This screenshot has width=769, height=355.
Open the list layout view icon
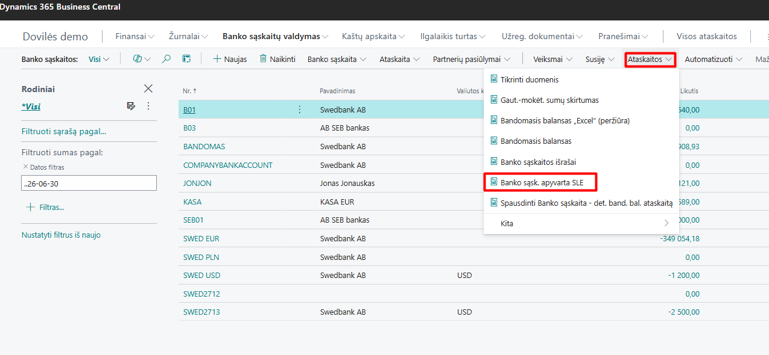pyautogui.click(x=187, y=59)
